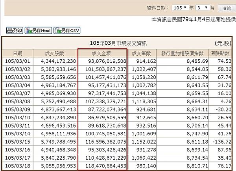Click the 成交筆數 column header

pos(141,53)
